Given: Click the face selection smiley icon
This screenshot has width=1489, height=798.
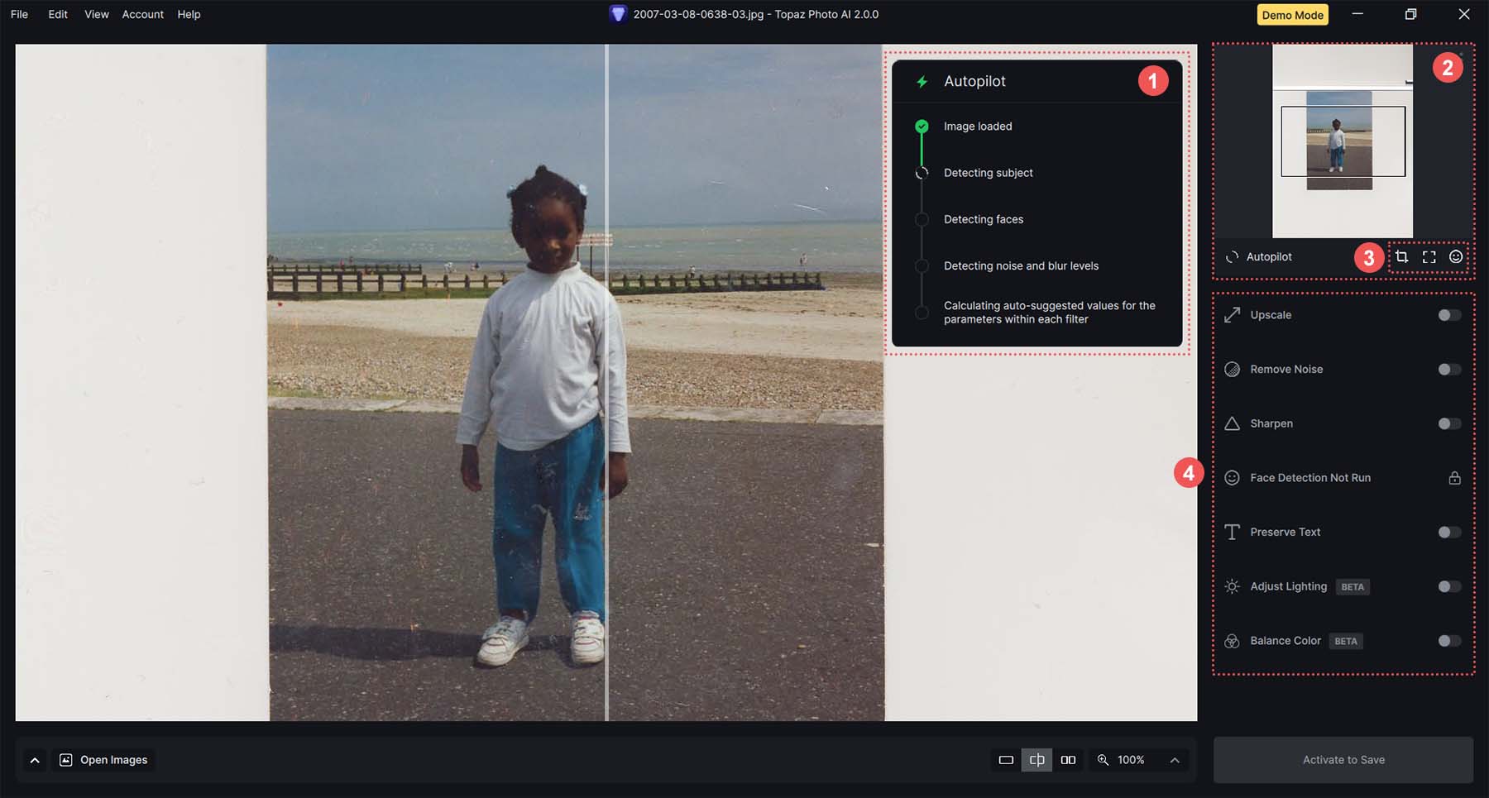Looking at the screenshot, I should [1456, 257].
